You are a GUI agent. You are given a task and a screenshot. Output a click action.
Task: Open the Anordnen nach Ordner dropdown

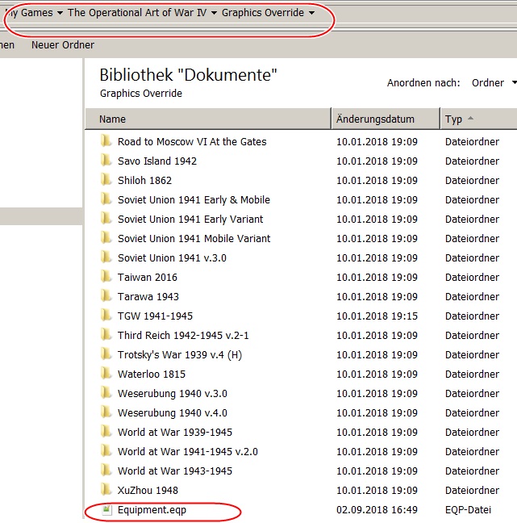coord(494,82)
